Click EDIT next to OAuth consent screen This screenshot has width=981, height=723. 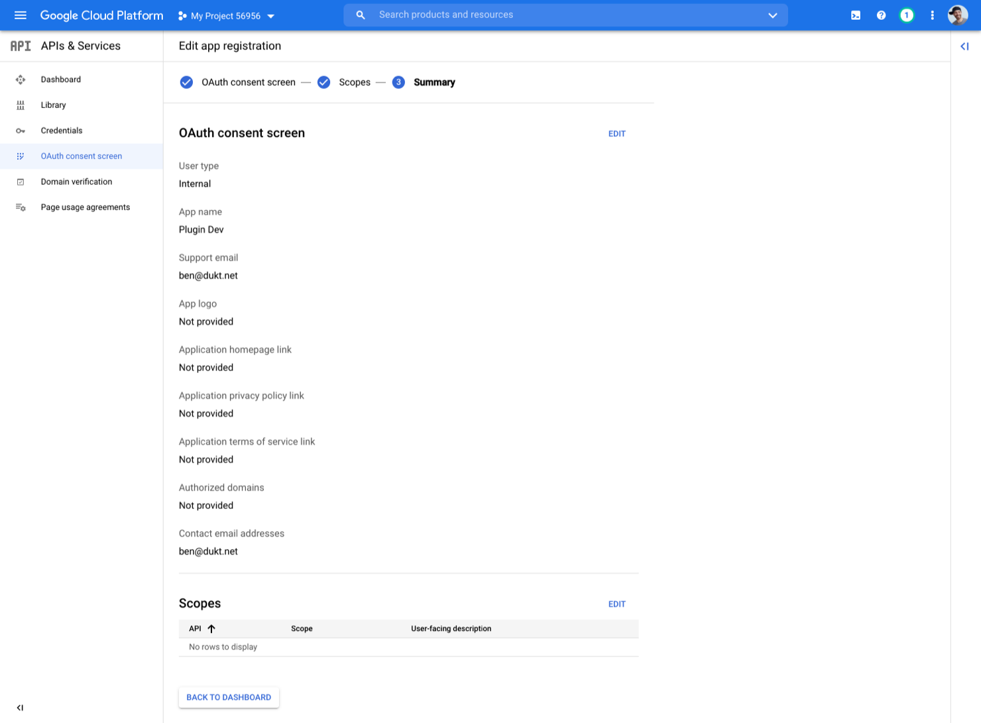click(616, 133)
